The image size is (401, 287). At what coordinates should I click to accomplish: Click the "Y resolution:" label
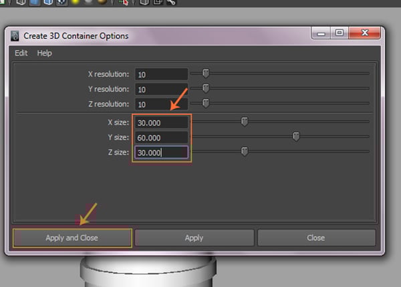pos(108,89)
